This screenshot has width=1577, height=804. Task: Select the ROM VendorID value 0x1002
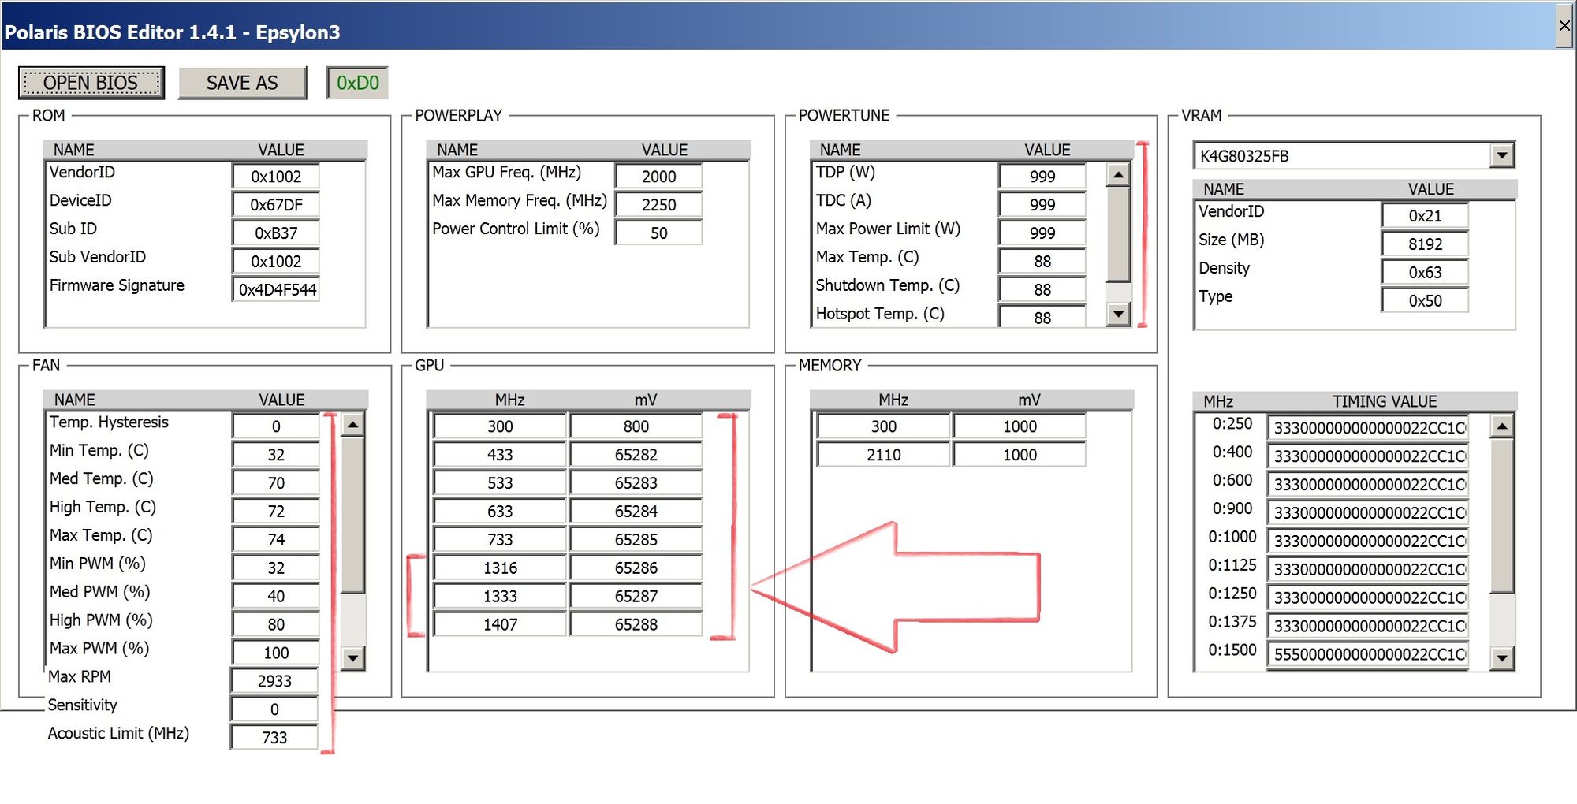click(x=276, y=176)
